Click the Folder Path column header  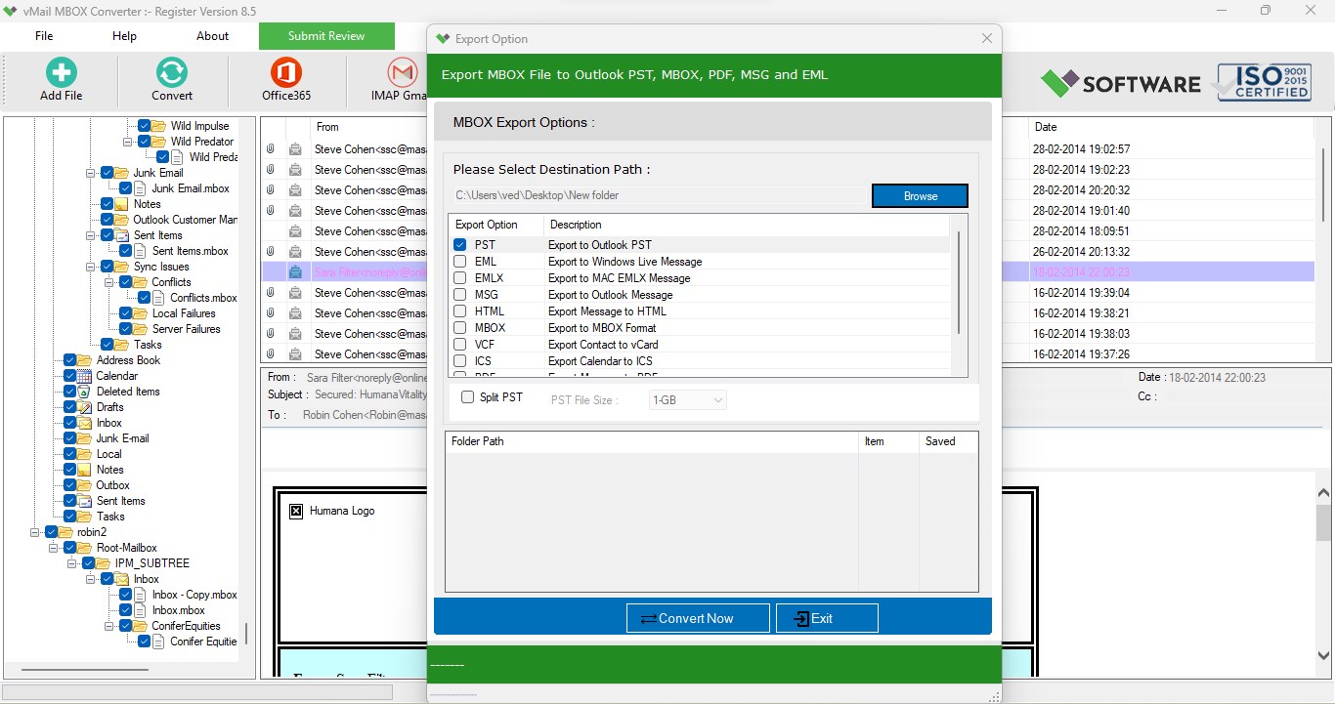coord(651,441)
